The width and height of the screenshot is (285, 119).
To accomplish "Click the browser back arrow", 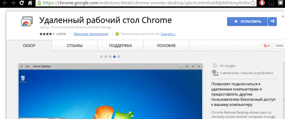I will [x=5, y=3].
